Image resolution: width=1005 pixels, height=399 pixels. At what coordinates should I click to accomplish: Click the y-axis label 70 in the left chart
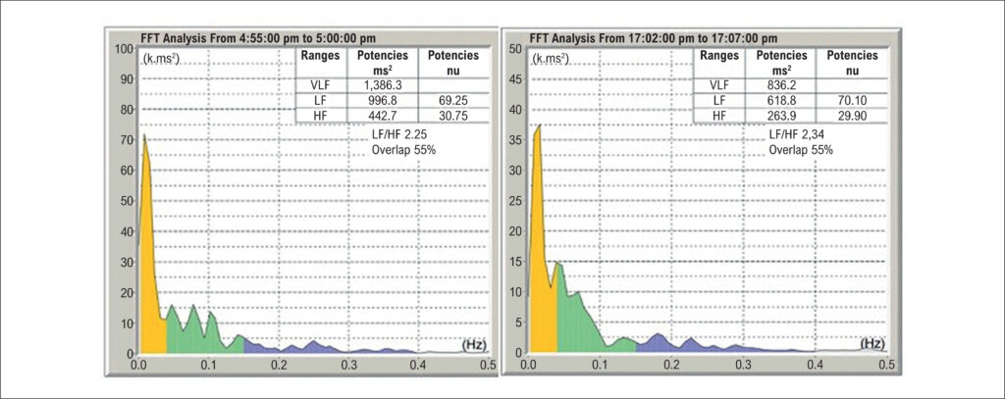(126, 139)
